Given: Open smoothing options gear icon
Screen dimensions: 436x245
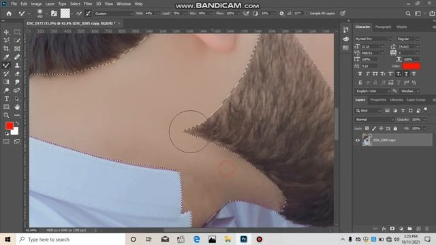Looking at the screenshot, I should click(x=281, y=14).
